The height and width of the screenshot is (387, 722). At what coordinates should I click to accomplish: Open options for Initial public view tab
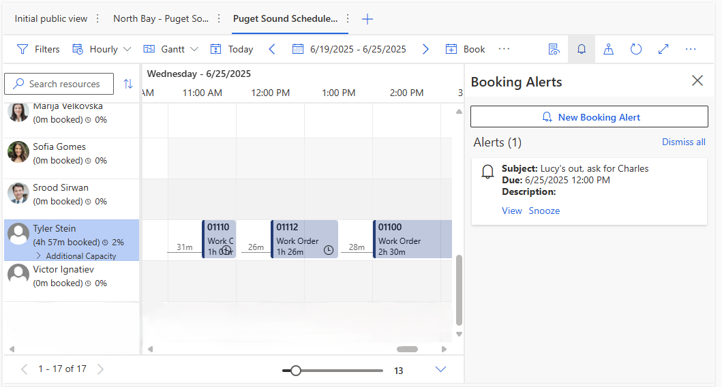pyautogui.click(x=97, y=19)
